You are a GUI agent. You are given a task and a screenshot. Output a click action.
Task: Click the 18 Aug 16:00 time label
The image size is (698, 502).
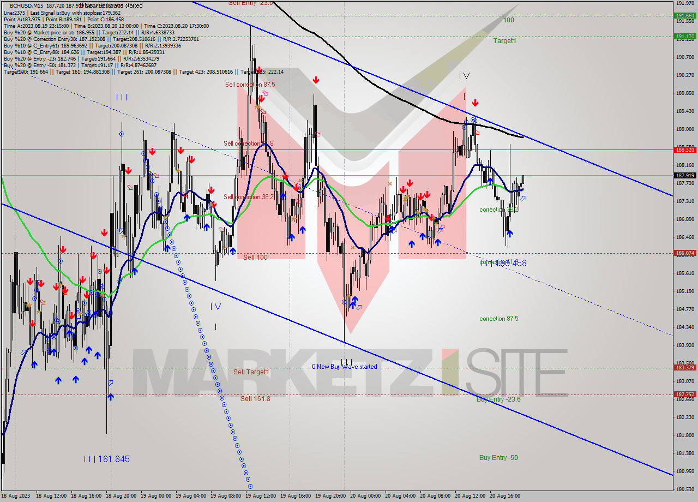point(85,496)
